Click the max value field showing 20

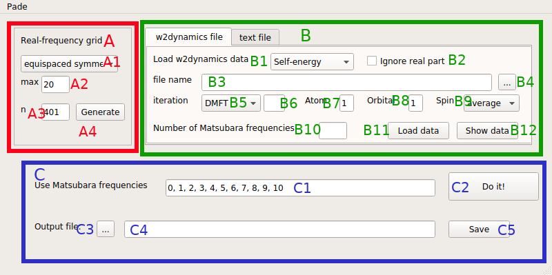(56, 85)
